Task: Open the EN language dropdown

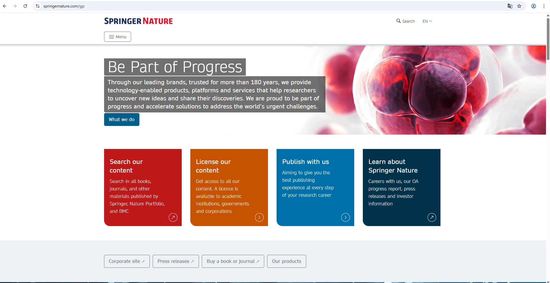Action: tap(427, 21)
